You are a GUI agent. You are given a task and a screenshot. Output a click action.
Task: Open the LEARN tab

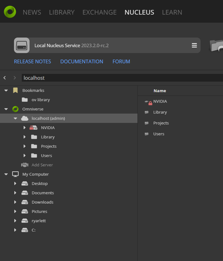(172, 12)
